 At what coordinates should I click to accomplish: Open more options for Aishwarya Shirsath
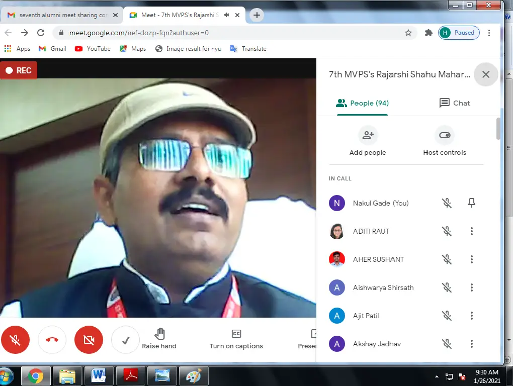(x=471, y=287)
